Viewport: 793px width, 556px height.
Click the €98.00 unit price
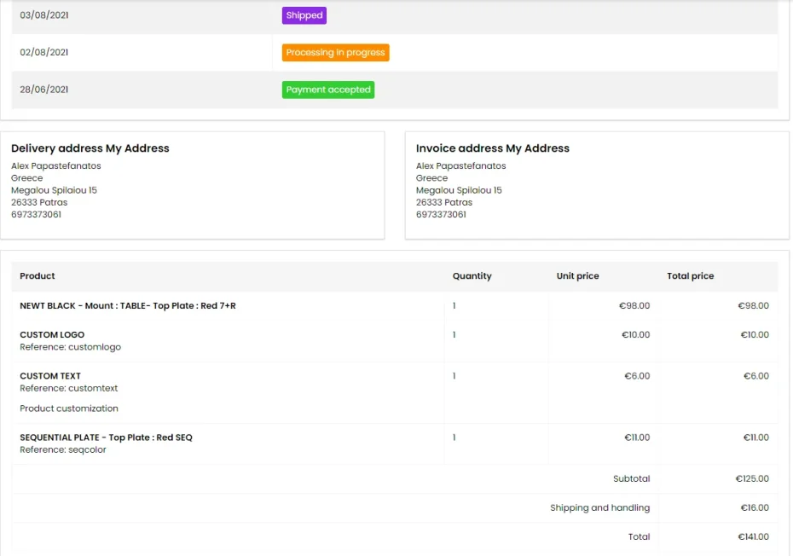coord(634,305)
